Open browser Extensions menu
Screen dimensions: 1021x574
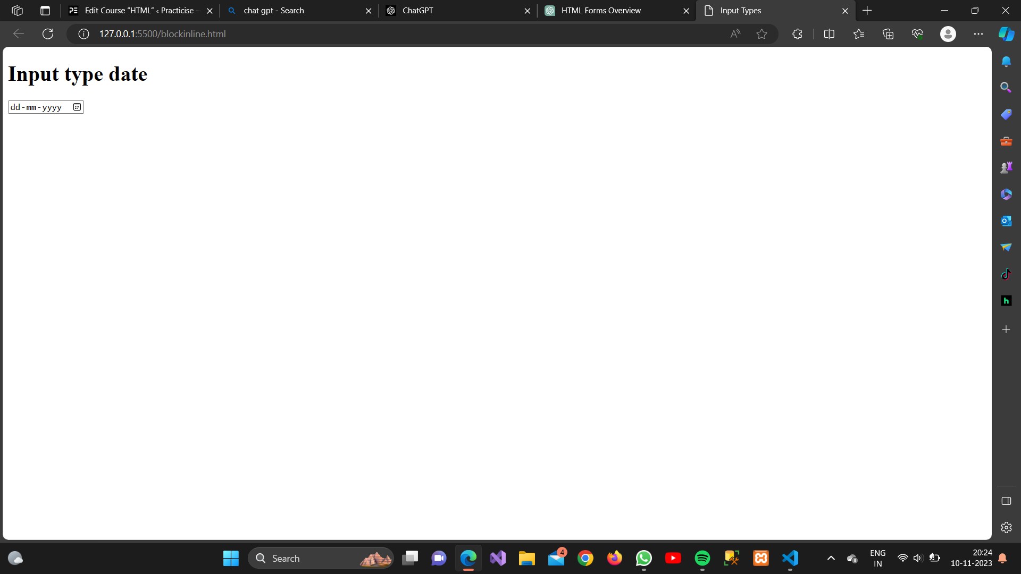point(797,34)
